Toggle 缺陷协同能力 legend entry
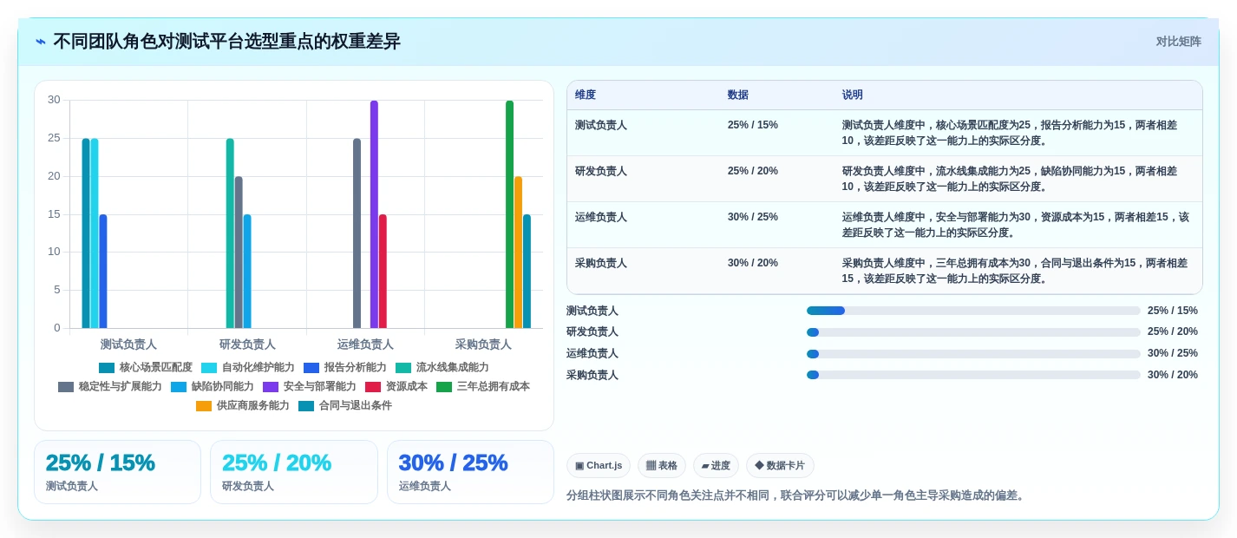This screenshot has height=538, width=1237. coord(213,386)
